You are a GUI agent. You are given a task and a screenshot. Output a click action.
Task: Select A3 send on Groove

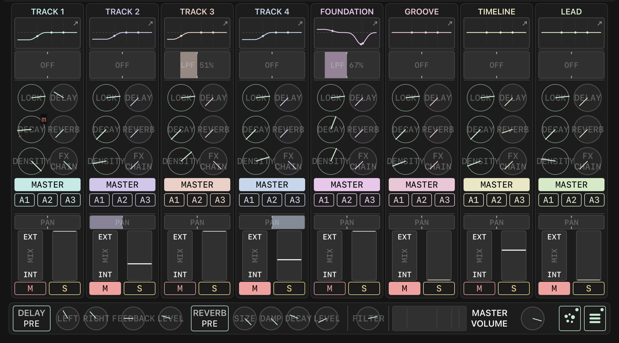click(445, 200)
